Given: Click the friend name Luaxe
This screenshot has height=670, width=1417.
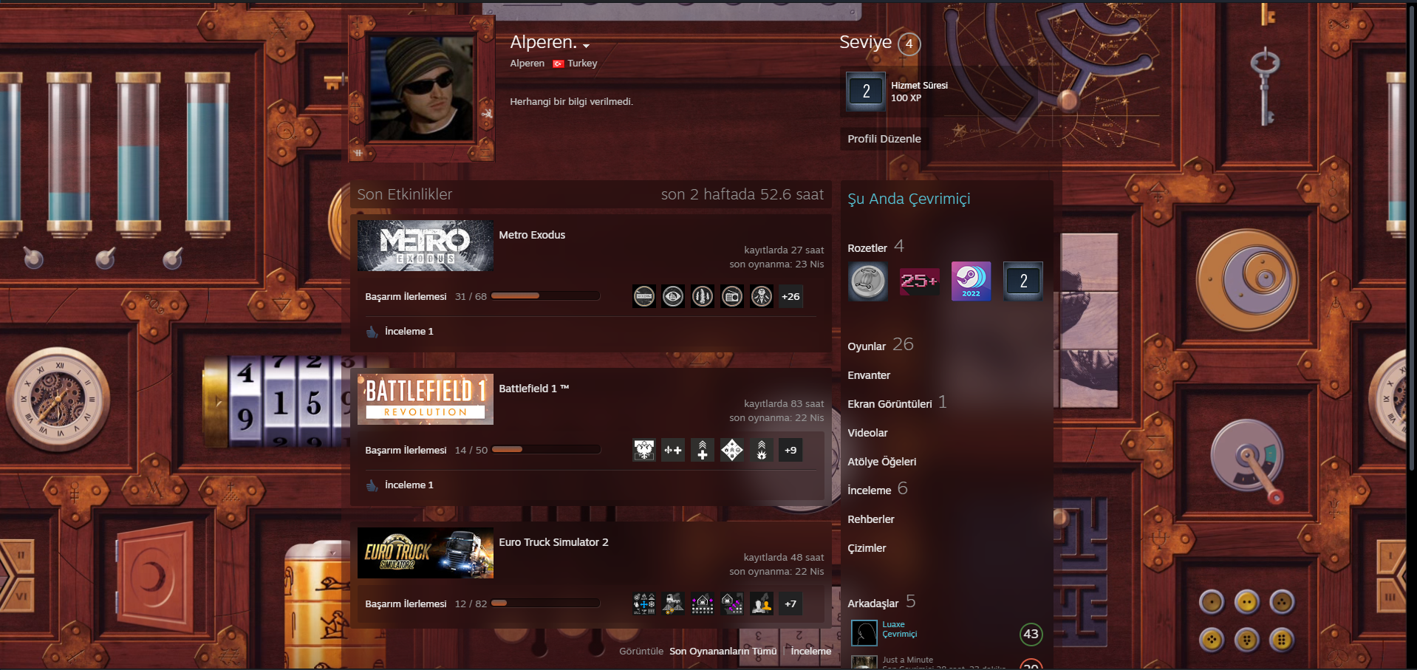Looking at the screenshot, I should point(893,624).
